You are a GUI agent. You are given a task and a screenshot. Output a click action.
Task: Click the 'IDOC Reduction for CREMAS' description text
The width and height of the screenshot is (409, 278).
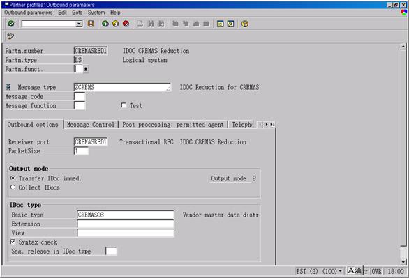(219, 87)
